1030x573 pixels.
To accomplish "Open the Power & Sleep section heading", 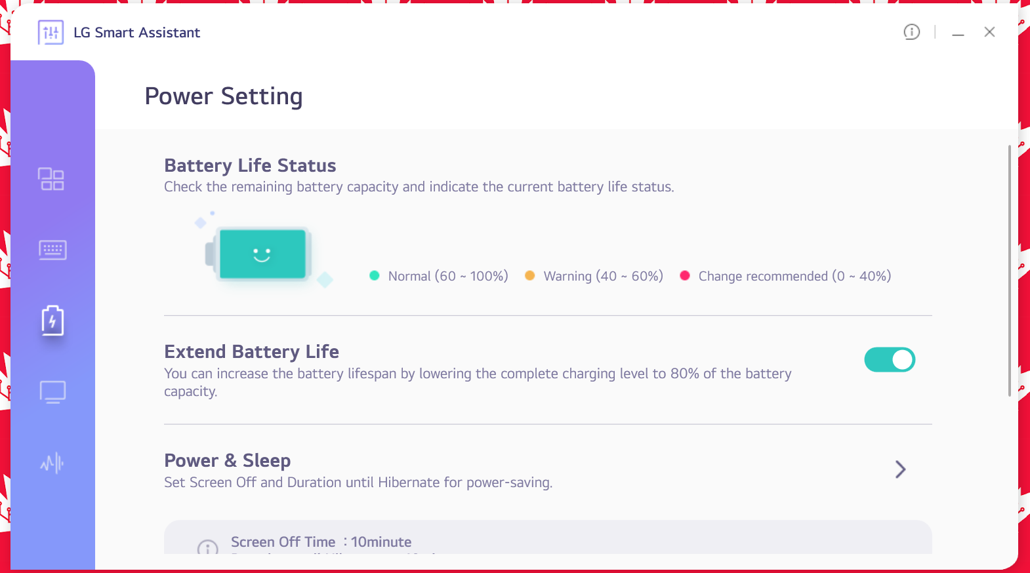I will [x=227, y=461].
